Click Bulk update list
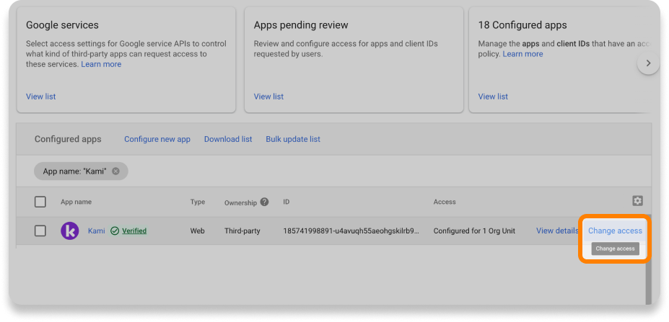The height and width of the screenshot is (322, 669). point(293,139)
